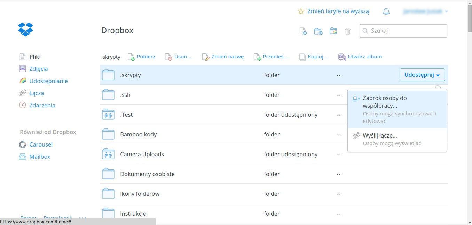Click the Łącza paperclip icon
This screenshot has width=472, height=225.
[23, 93]
